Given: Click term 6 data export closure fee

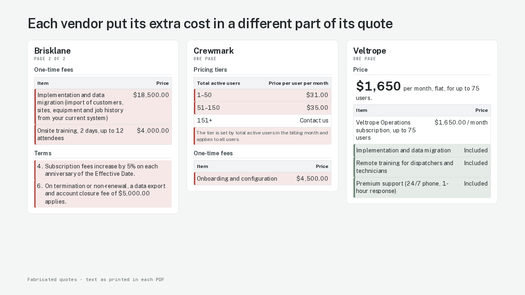Looking at the screenshot, I should coord(103,194).
